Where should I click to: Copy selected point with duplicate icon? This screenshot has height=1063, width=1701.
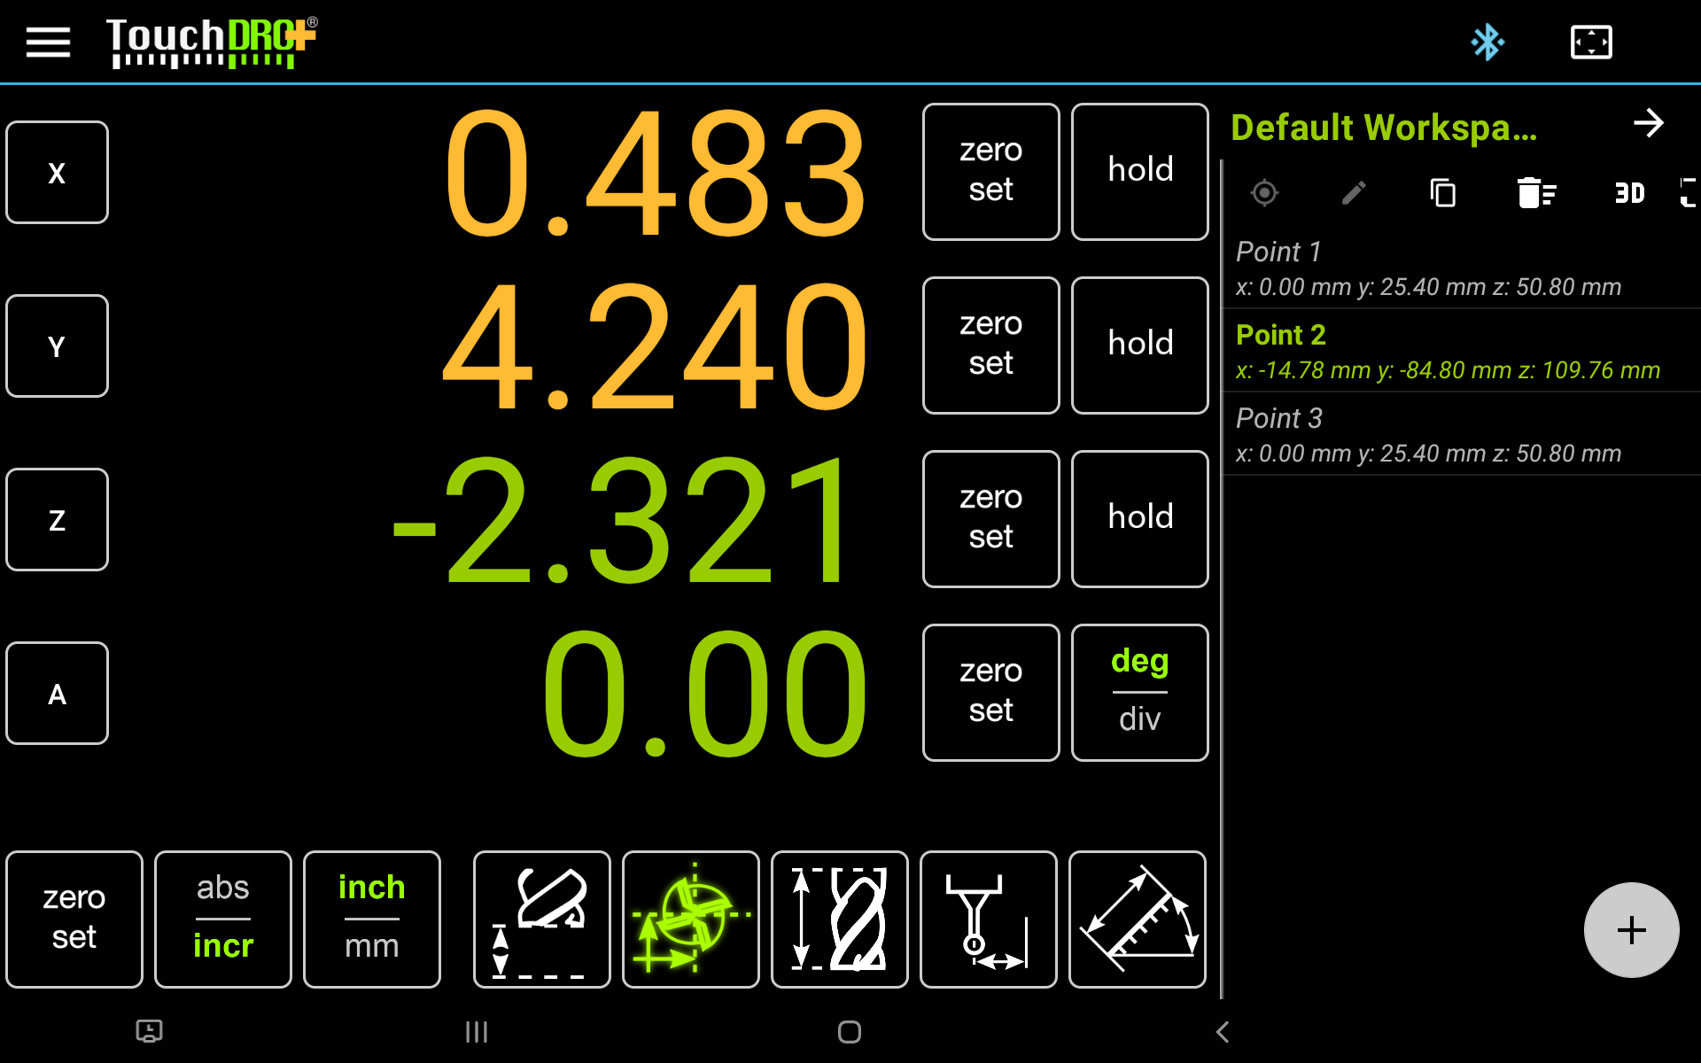coord(1443,192)
